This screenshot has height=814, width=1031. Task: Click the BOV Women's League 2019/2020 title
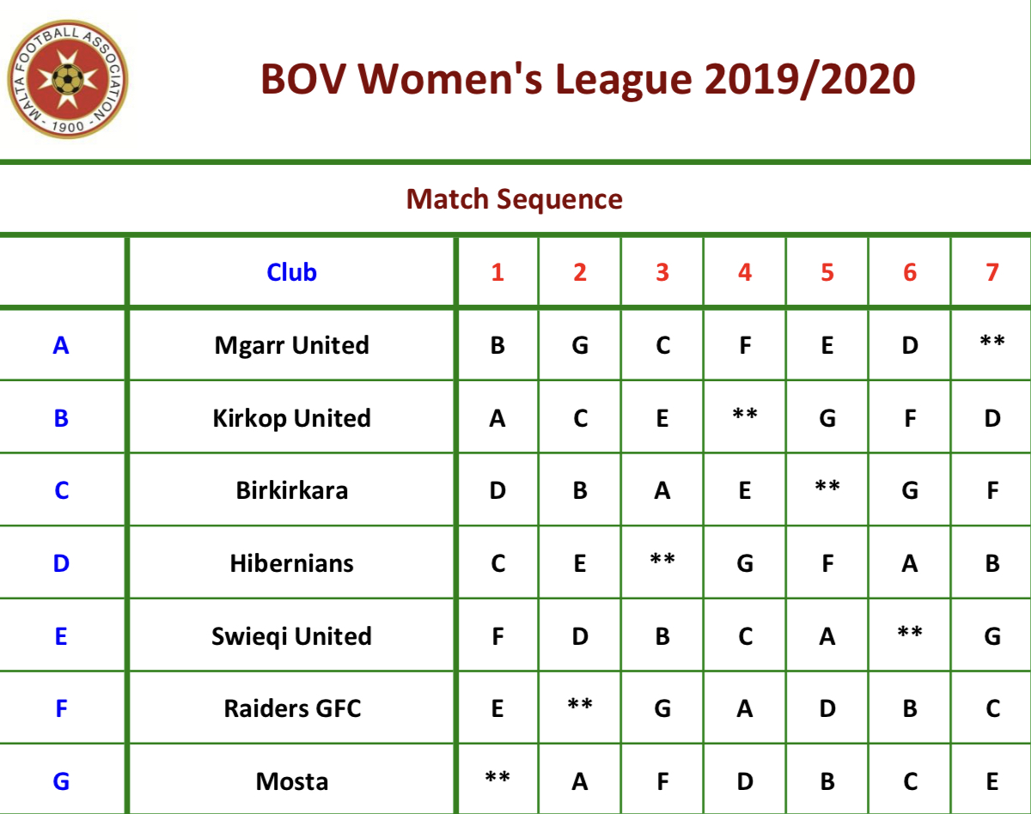pyautogui.click(x=588, y=80)
